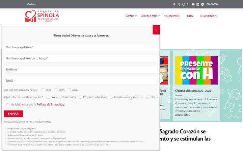Tick Proyecto educativo checkbox
This screenshot has width=243, height=152.
[x=80, y=97]
